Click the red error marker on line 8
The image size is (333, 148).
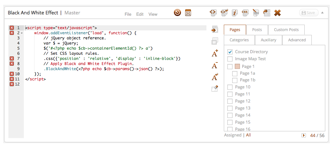pos(12,63)
